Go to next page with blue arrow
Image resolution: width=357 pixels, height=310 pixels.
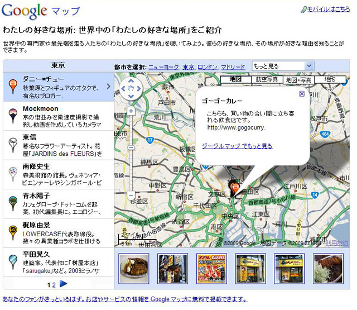[x=63, y=284]
